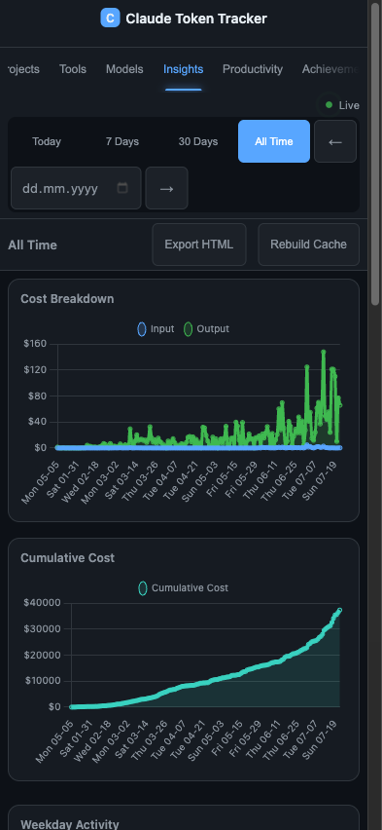
Task: Click the All Time label beside Export HTML
Action: 32,245
